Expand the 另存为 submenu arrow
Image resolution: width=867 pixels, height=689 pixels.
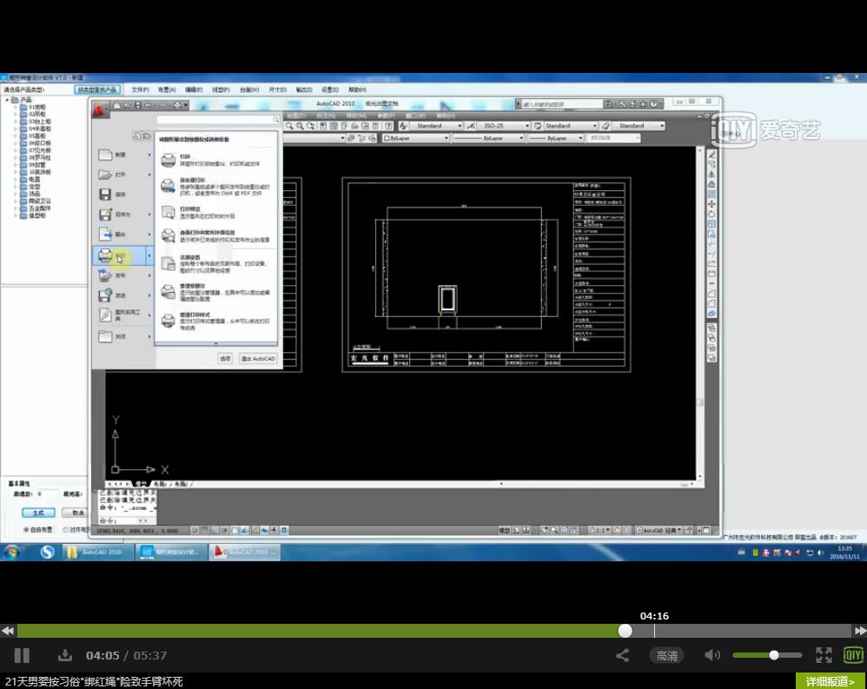pos(149,215)
